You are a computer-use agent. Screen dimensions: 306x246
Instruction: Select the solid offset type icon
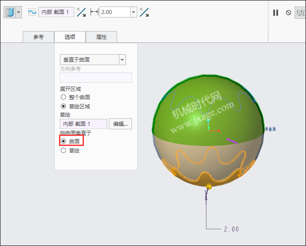10,12
